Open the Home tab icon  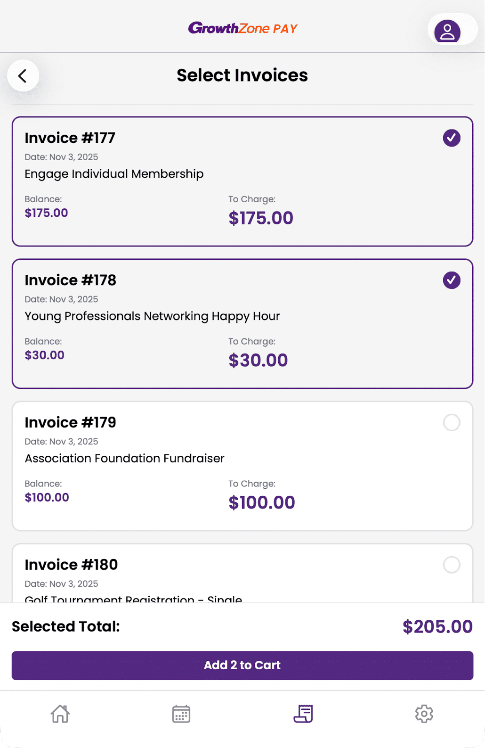click(60, 714)
